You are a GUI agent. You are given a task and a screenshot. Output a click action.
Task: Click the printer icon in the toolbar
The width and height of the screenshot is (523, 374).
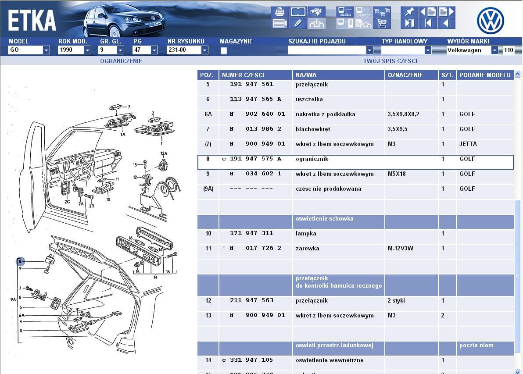click(279, 12)
